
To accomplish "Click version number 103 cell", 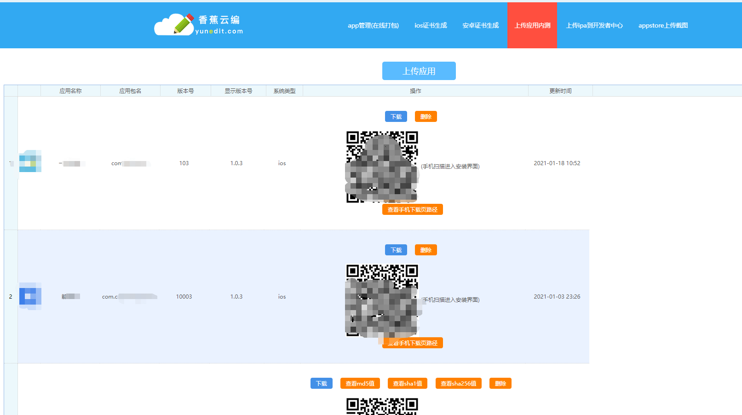I will click(x=184, y=163).
